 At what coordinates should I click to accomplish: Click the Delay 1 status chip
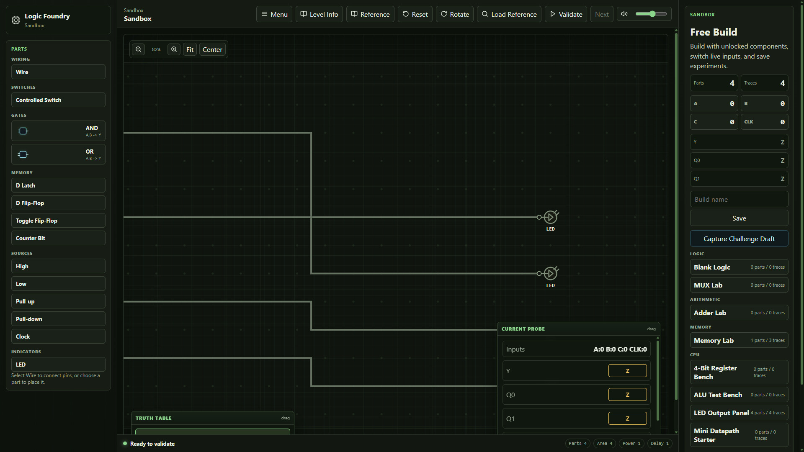pyautogui.click(x=660, y=444)
